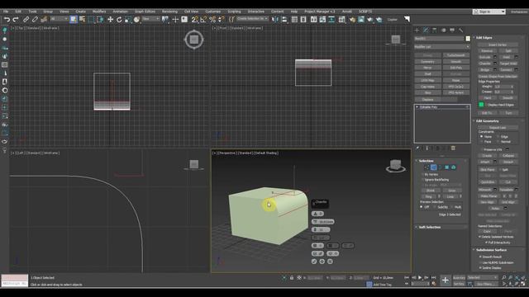Confirm chamfer with the OK checkmark
This screenshot has height=297, width=529.
click(x=314, y=262)
